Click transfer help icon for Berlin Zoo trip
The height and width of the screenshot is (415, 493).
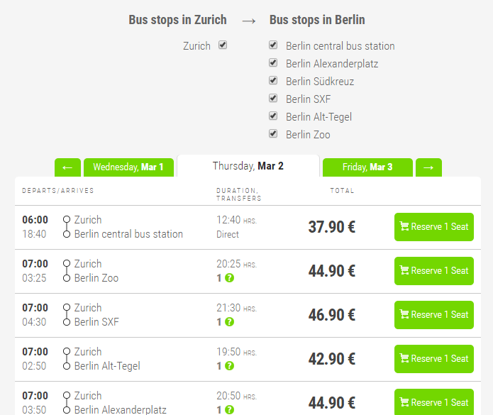tap(229, 278)
